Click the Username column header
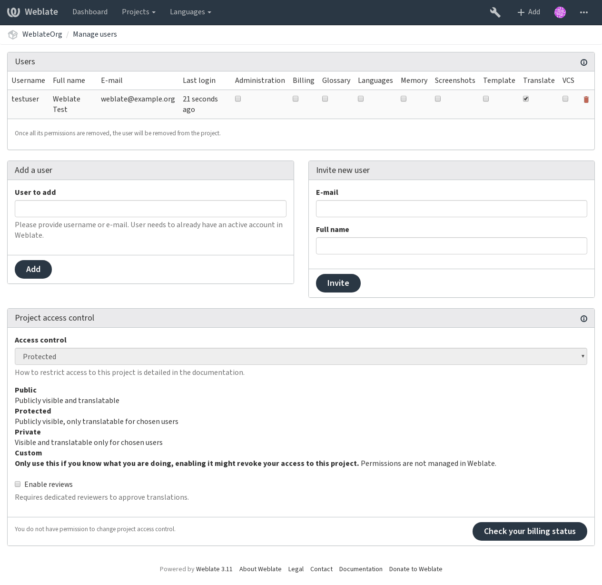 28,81
